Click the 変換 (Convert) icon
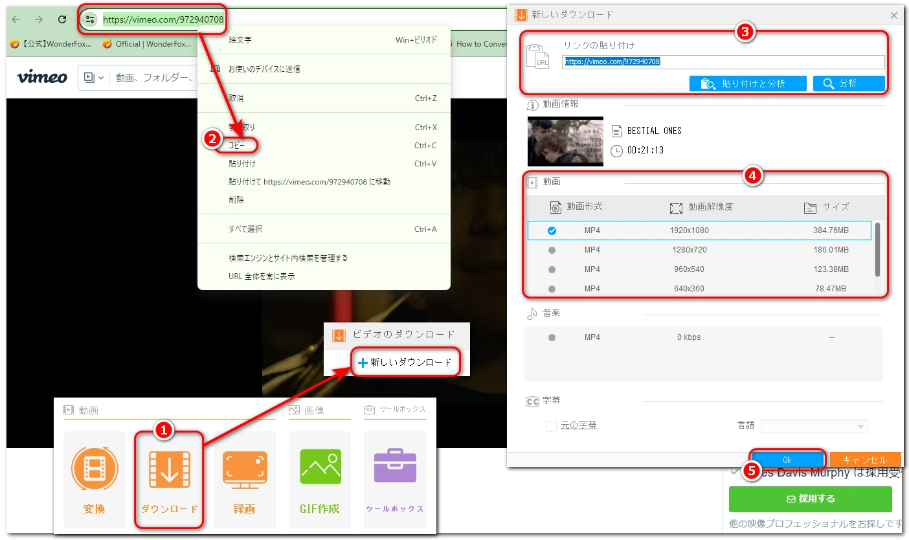909x540 pixels. pos(95,466)
